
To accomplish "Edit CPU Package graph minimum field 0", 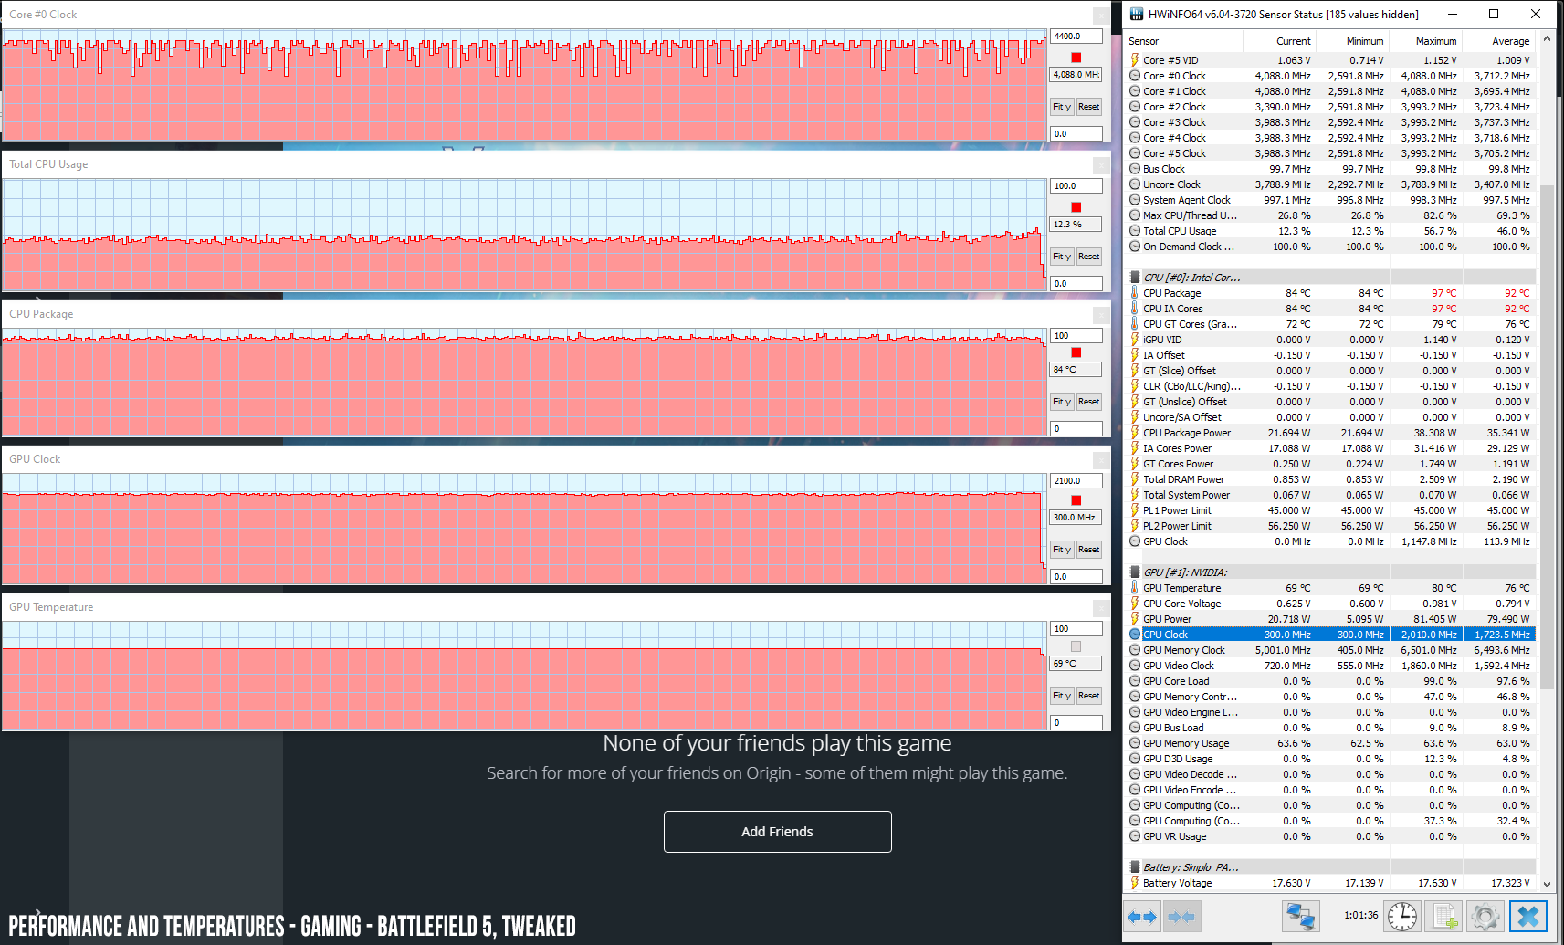I will [1076, 428].
